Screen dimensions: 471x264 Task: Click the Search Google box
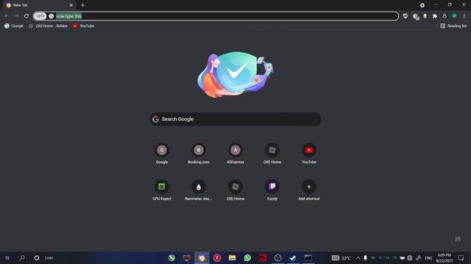click(235, 119)
